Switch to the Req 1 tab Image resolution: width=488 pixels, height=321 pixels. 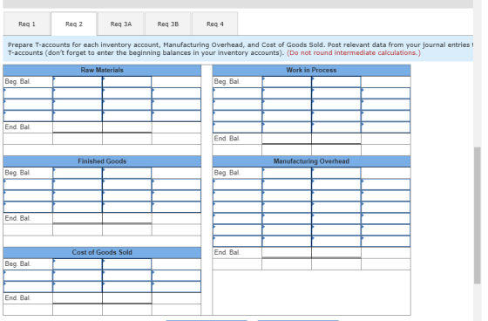(x=27, y=24)
